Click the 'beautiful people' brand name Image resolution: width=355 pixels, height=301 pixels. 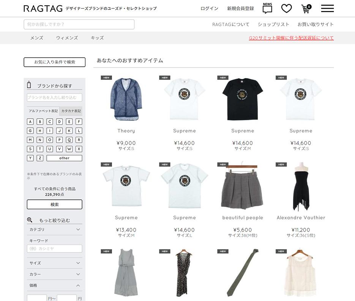(x=243, y=218)
